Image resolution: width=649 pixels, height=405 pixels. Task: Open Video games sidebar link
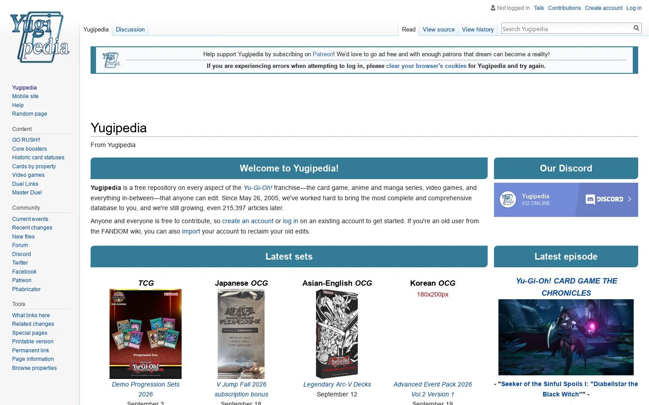(28, 175)
